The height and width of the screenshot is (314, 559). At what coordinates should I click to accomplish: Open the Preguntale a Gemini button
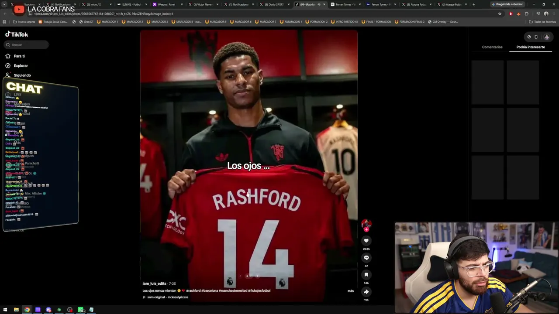pyautogui.click(x=507, y=4)
